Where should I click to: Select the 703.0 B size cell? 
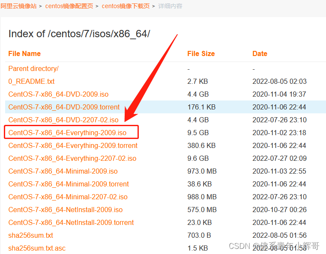pos(199,236)
